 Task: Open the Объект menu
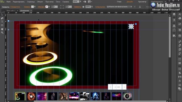40,2
